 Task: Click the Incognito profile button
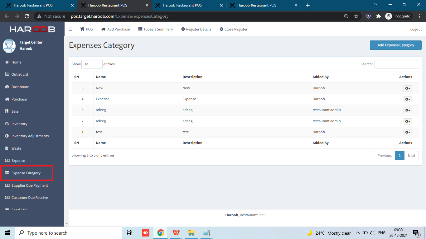[x=398, y=16]
